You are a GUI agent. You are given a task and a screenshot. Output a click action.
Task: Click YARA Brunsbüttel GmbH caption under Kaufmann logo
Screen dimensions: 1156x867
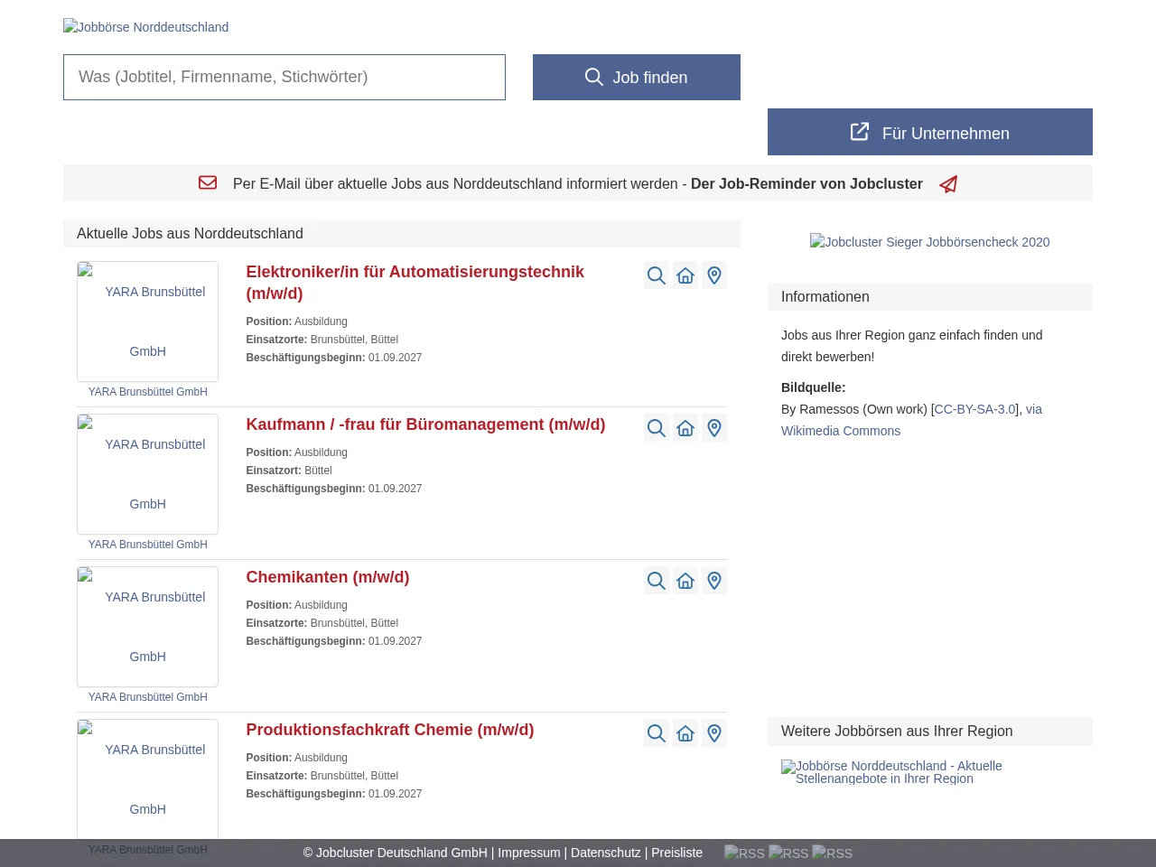(147, 545)
